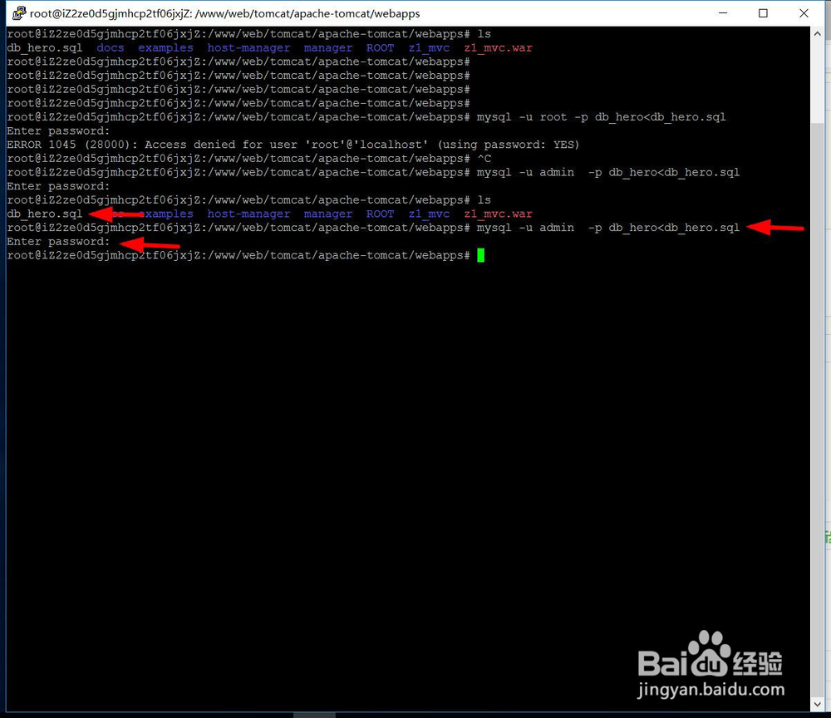Click 'examples' in the first ls output
The width and height of the screenshot is (831, 718).
(x=166, y=47)
